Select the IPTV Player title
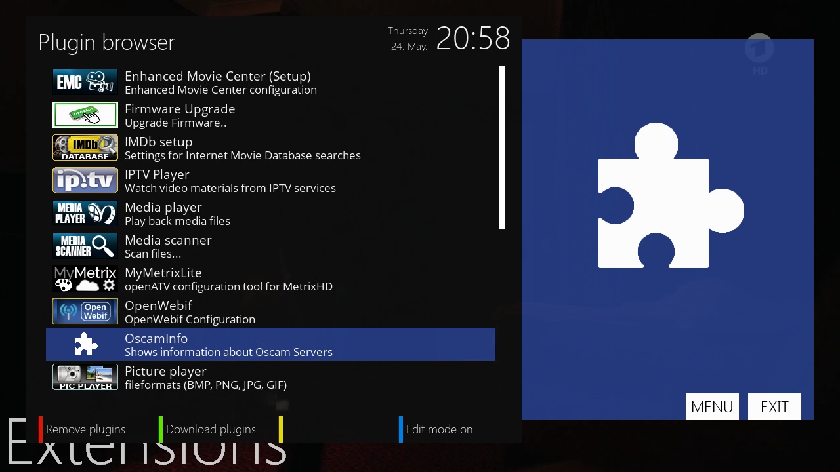 [157, 174]
